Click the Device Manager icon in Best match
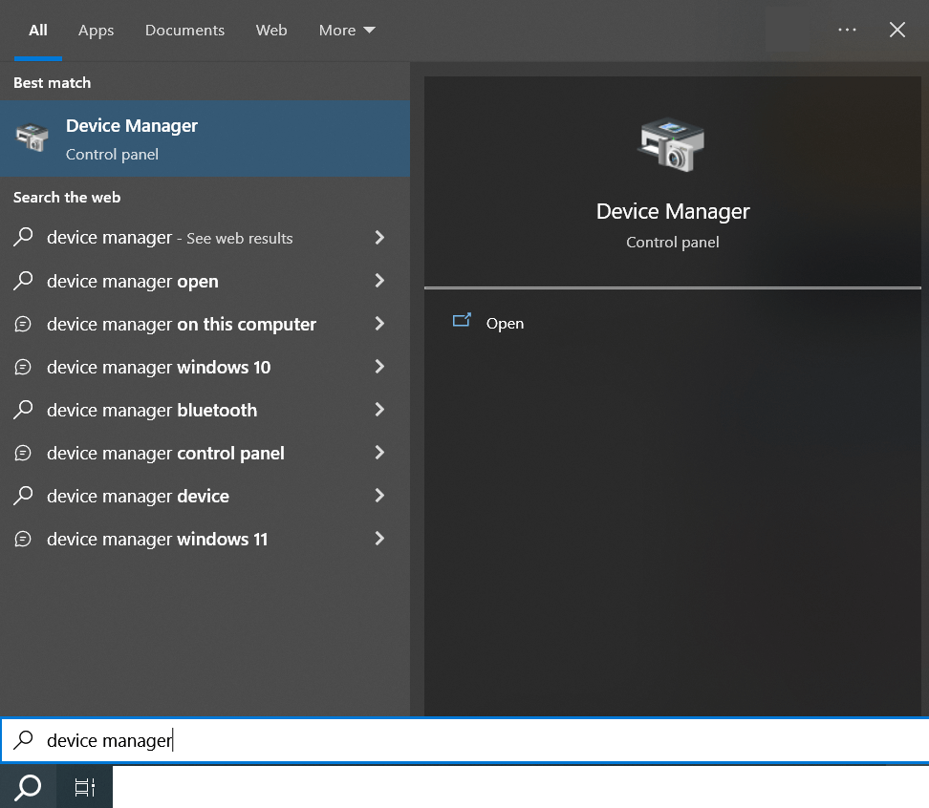 (x=32, y=138)
